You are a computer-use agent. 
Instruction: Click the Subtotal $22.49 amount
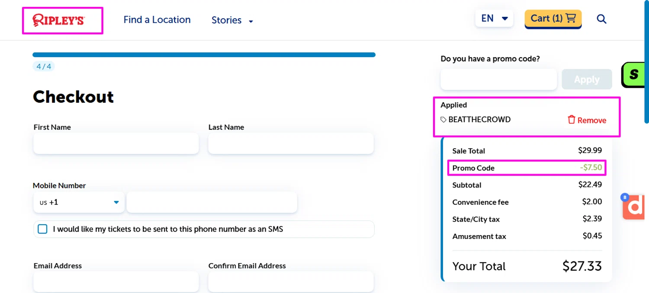tap(590, 185)
